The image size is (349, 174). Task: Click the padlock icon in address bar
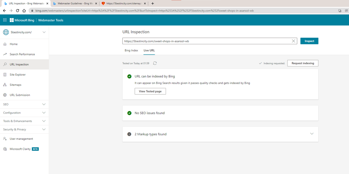pos(32,10)
